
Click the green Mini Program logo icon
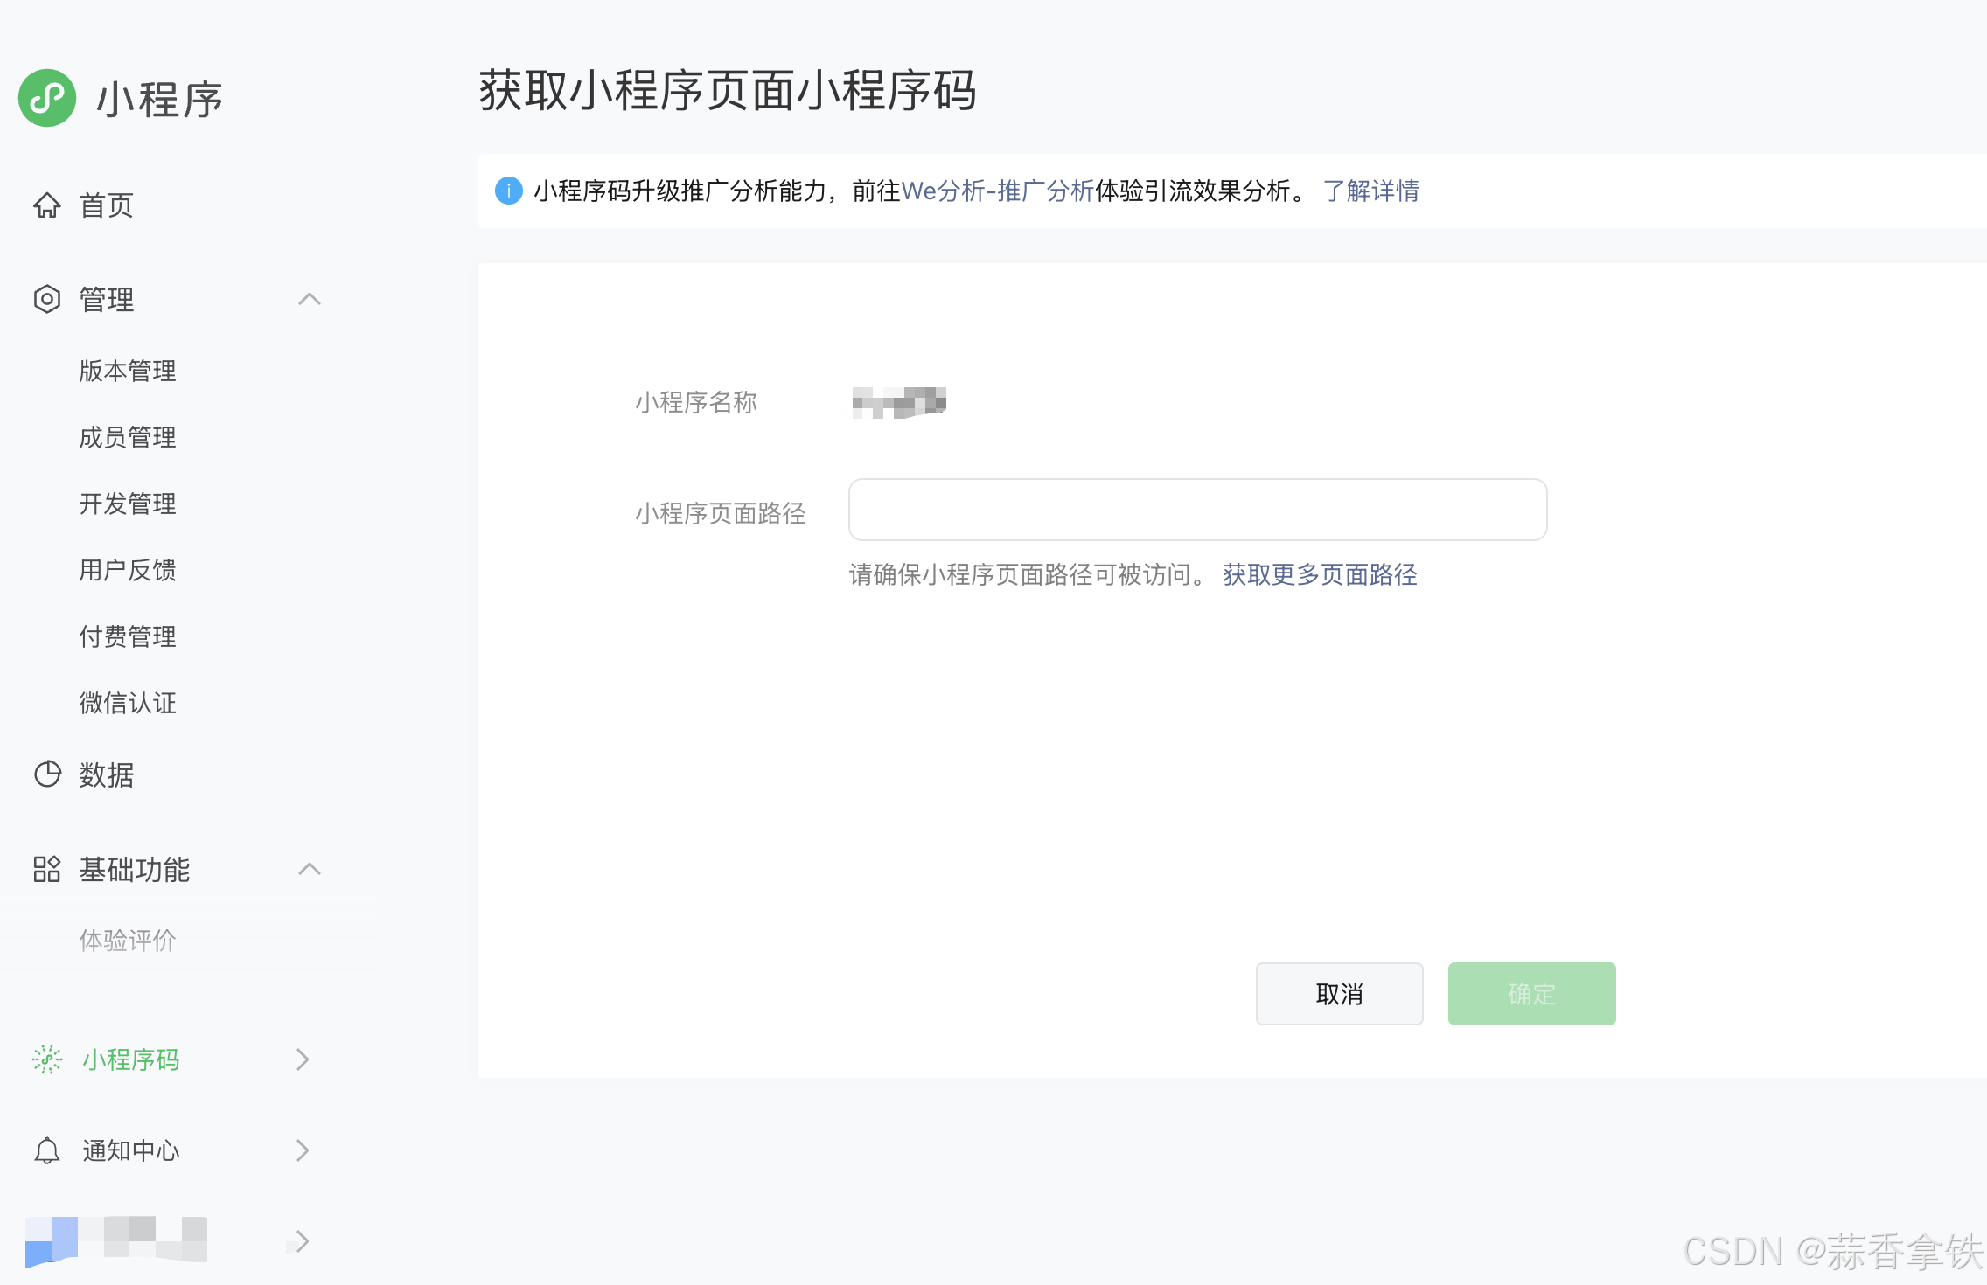coord(47,98)
